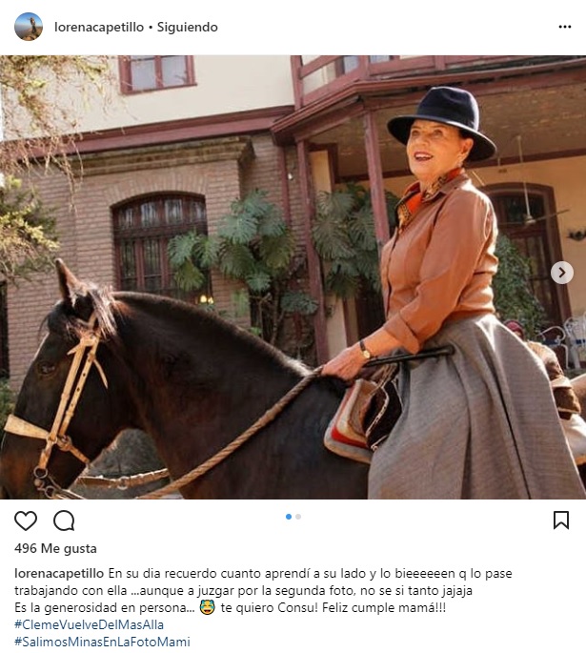The image size is (586, 653).
Task: Open lorenacapetillo profile picture avatar
Action: (x=29, y=27)
